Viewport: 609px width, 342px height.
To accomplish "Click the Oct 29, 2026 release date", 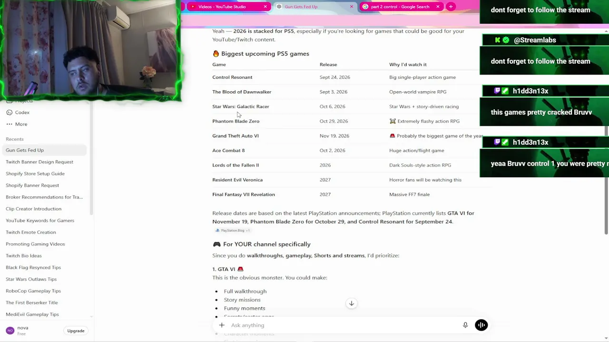I will pyautogui.click(x=334, y=121).
